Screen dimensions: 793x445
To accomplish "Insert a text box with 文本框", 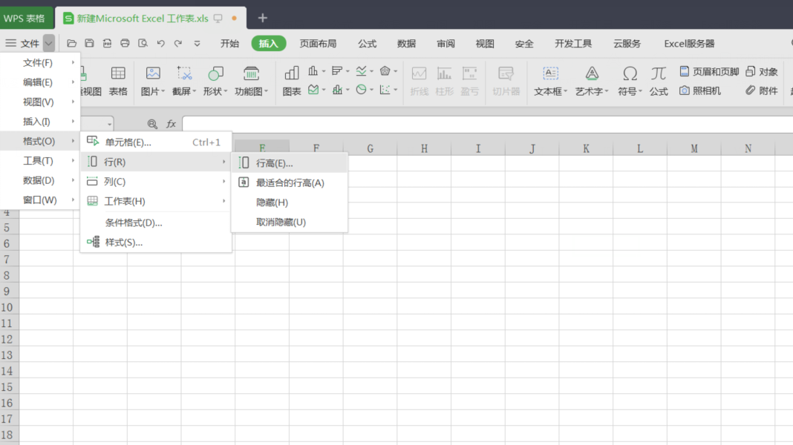I will 551,81.
